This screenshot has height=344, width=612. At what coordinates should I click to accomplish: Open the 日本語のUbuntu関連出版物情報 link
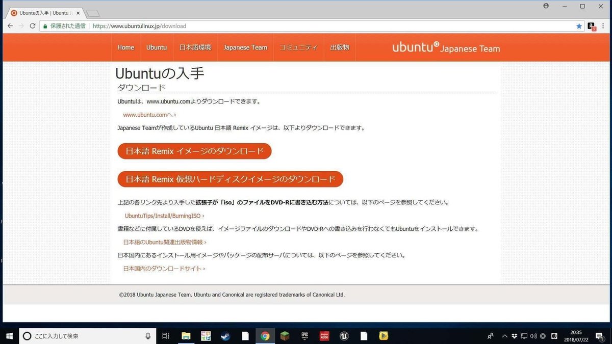tap(165, 242)
